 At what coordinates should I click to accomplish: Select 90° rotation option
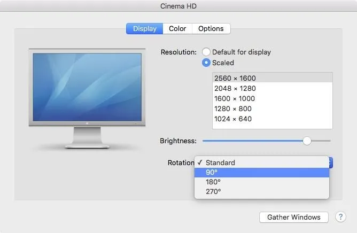(x=262, y=173)
